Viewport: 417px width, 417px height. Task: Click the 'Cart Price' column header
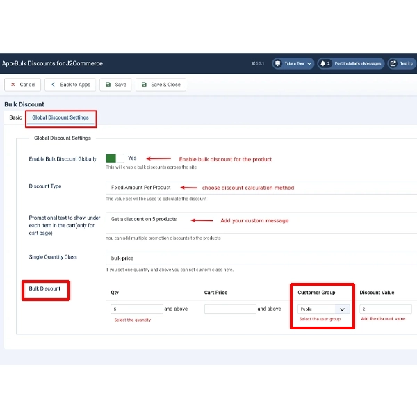click(x=215, y=293)
